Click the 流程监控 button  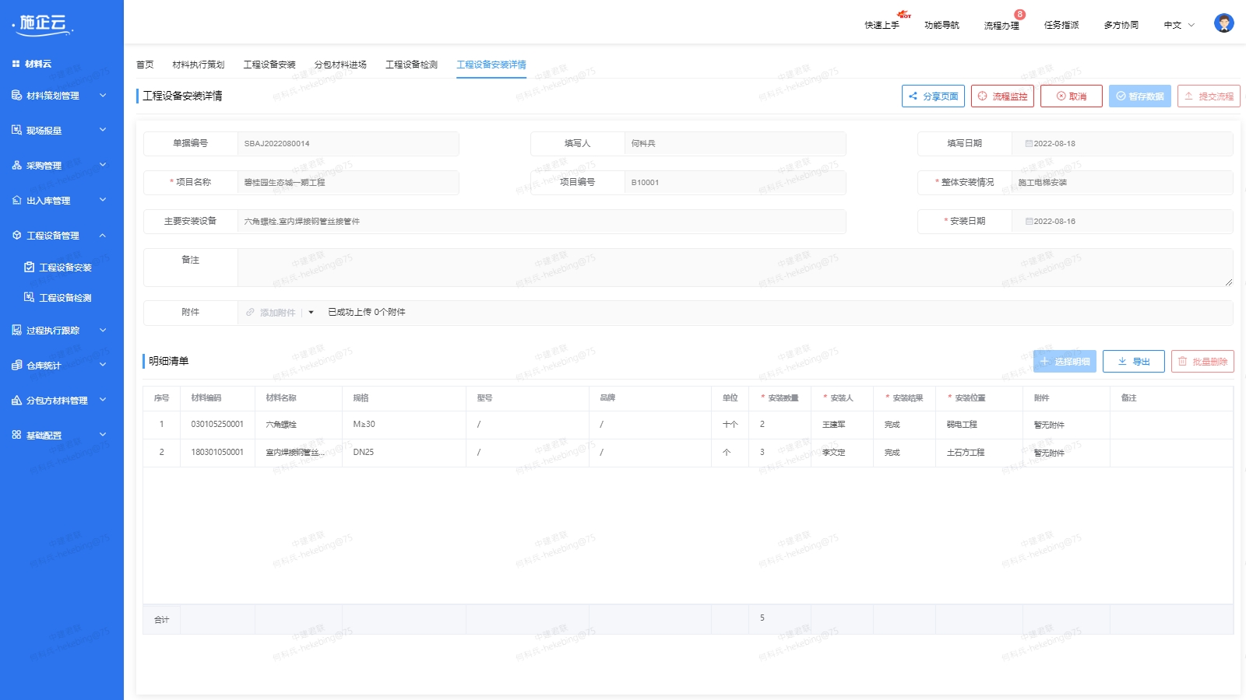point(1002,96)
